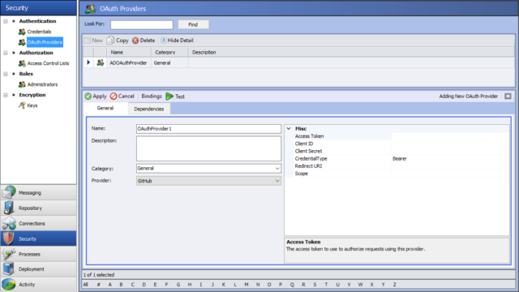This screenshot has height=292, width=519.
Task: Open Credentials under Authentication
Action: [39, 32]
